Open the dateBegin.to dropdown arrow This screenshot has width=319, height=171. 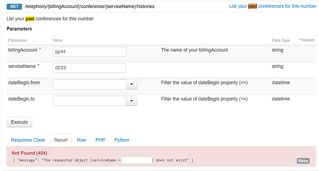point(131,101)
